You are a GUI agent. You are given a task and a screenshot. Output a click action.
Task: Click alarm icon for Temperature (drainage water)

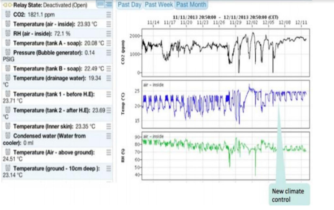coord(8,78)
